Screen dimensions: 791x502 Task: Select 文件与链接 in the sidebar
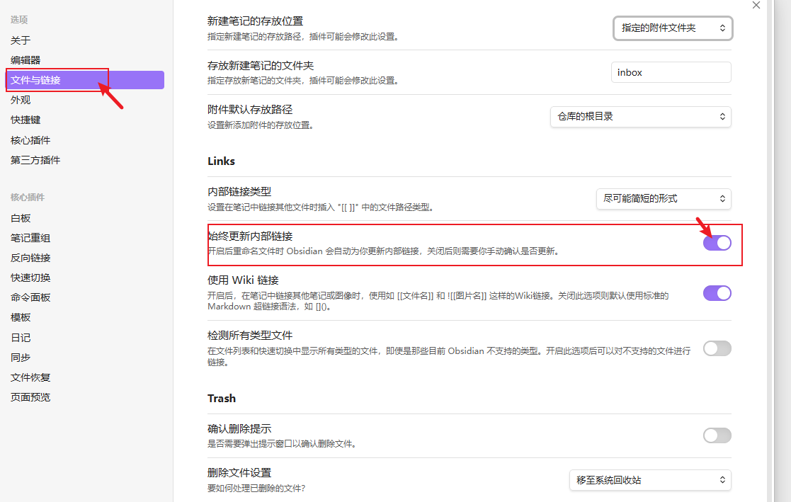35,80
